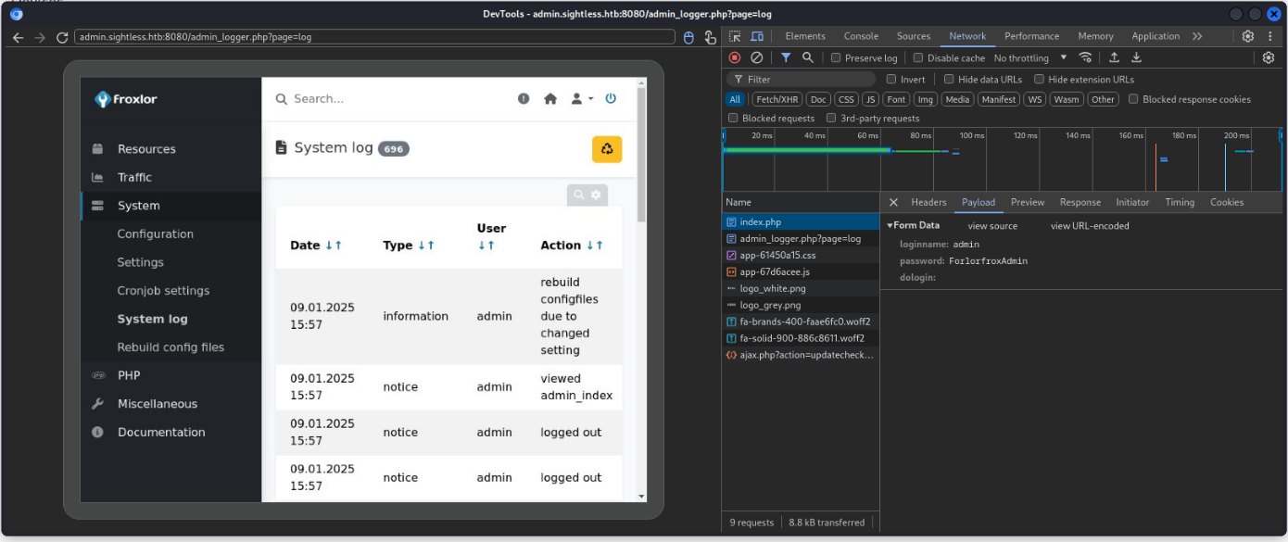Screen dimensions: 1288x542
Task: Sort by User column arrows
Action: [486, 246]
